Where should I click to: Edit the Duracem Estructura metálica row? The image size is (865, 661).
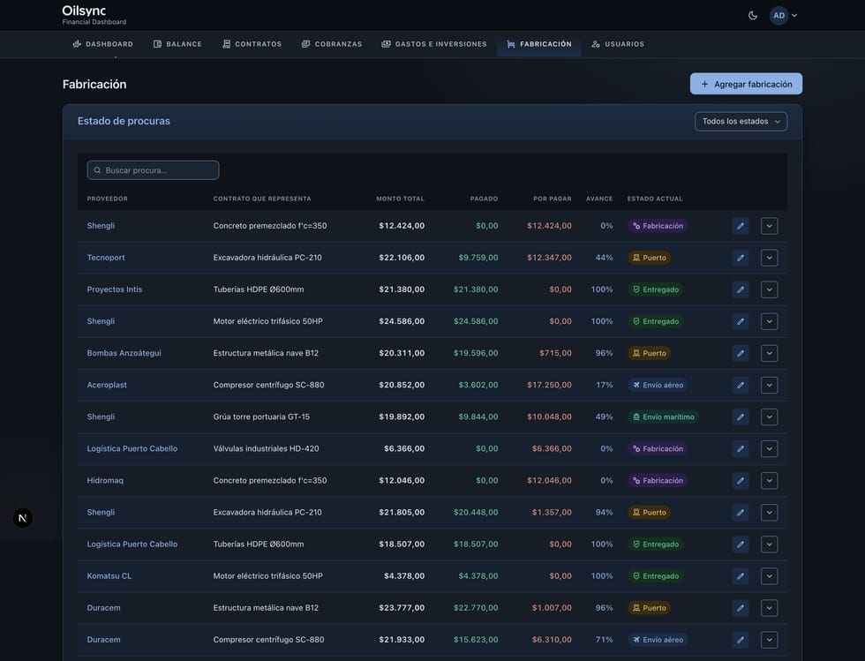coord(741,608)
